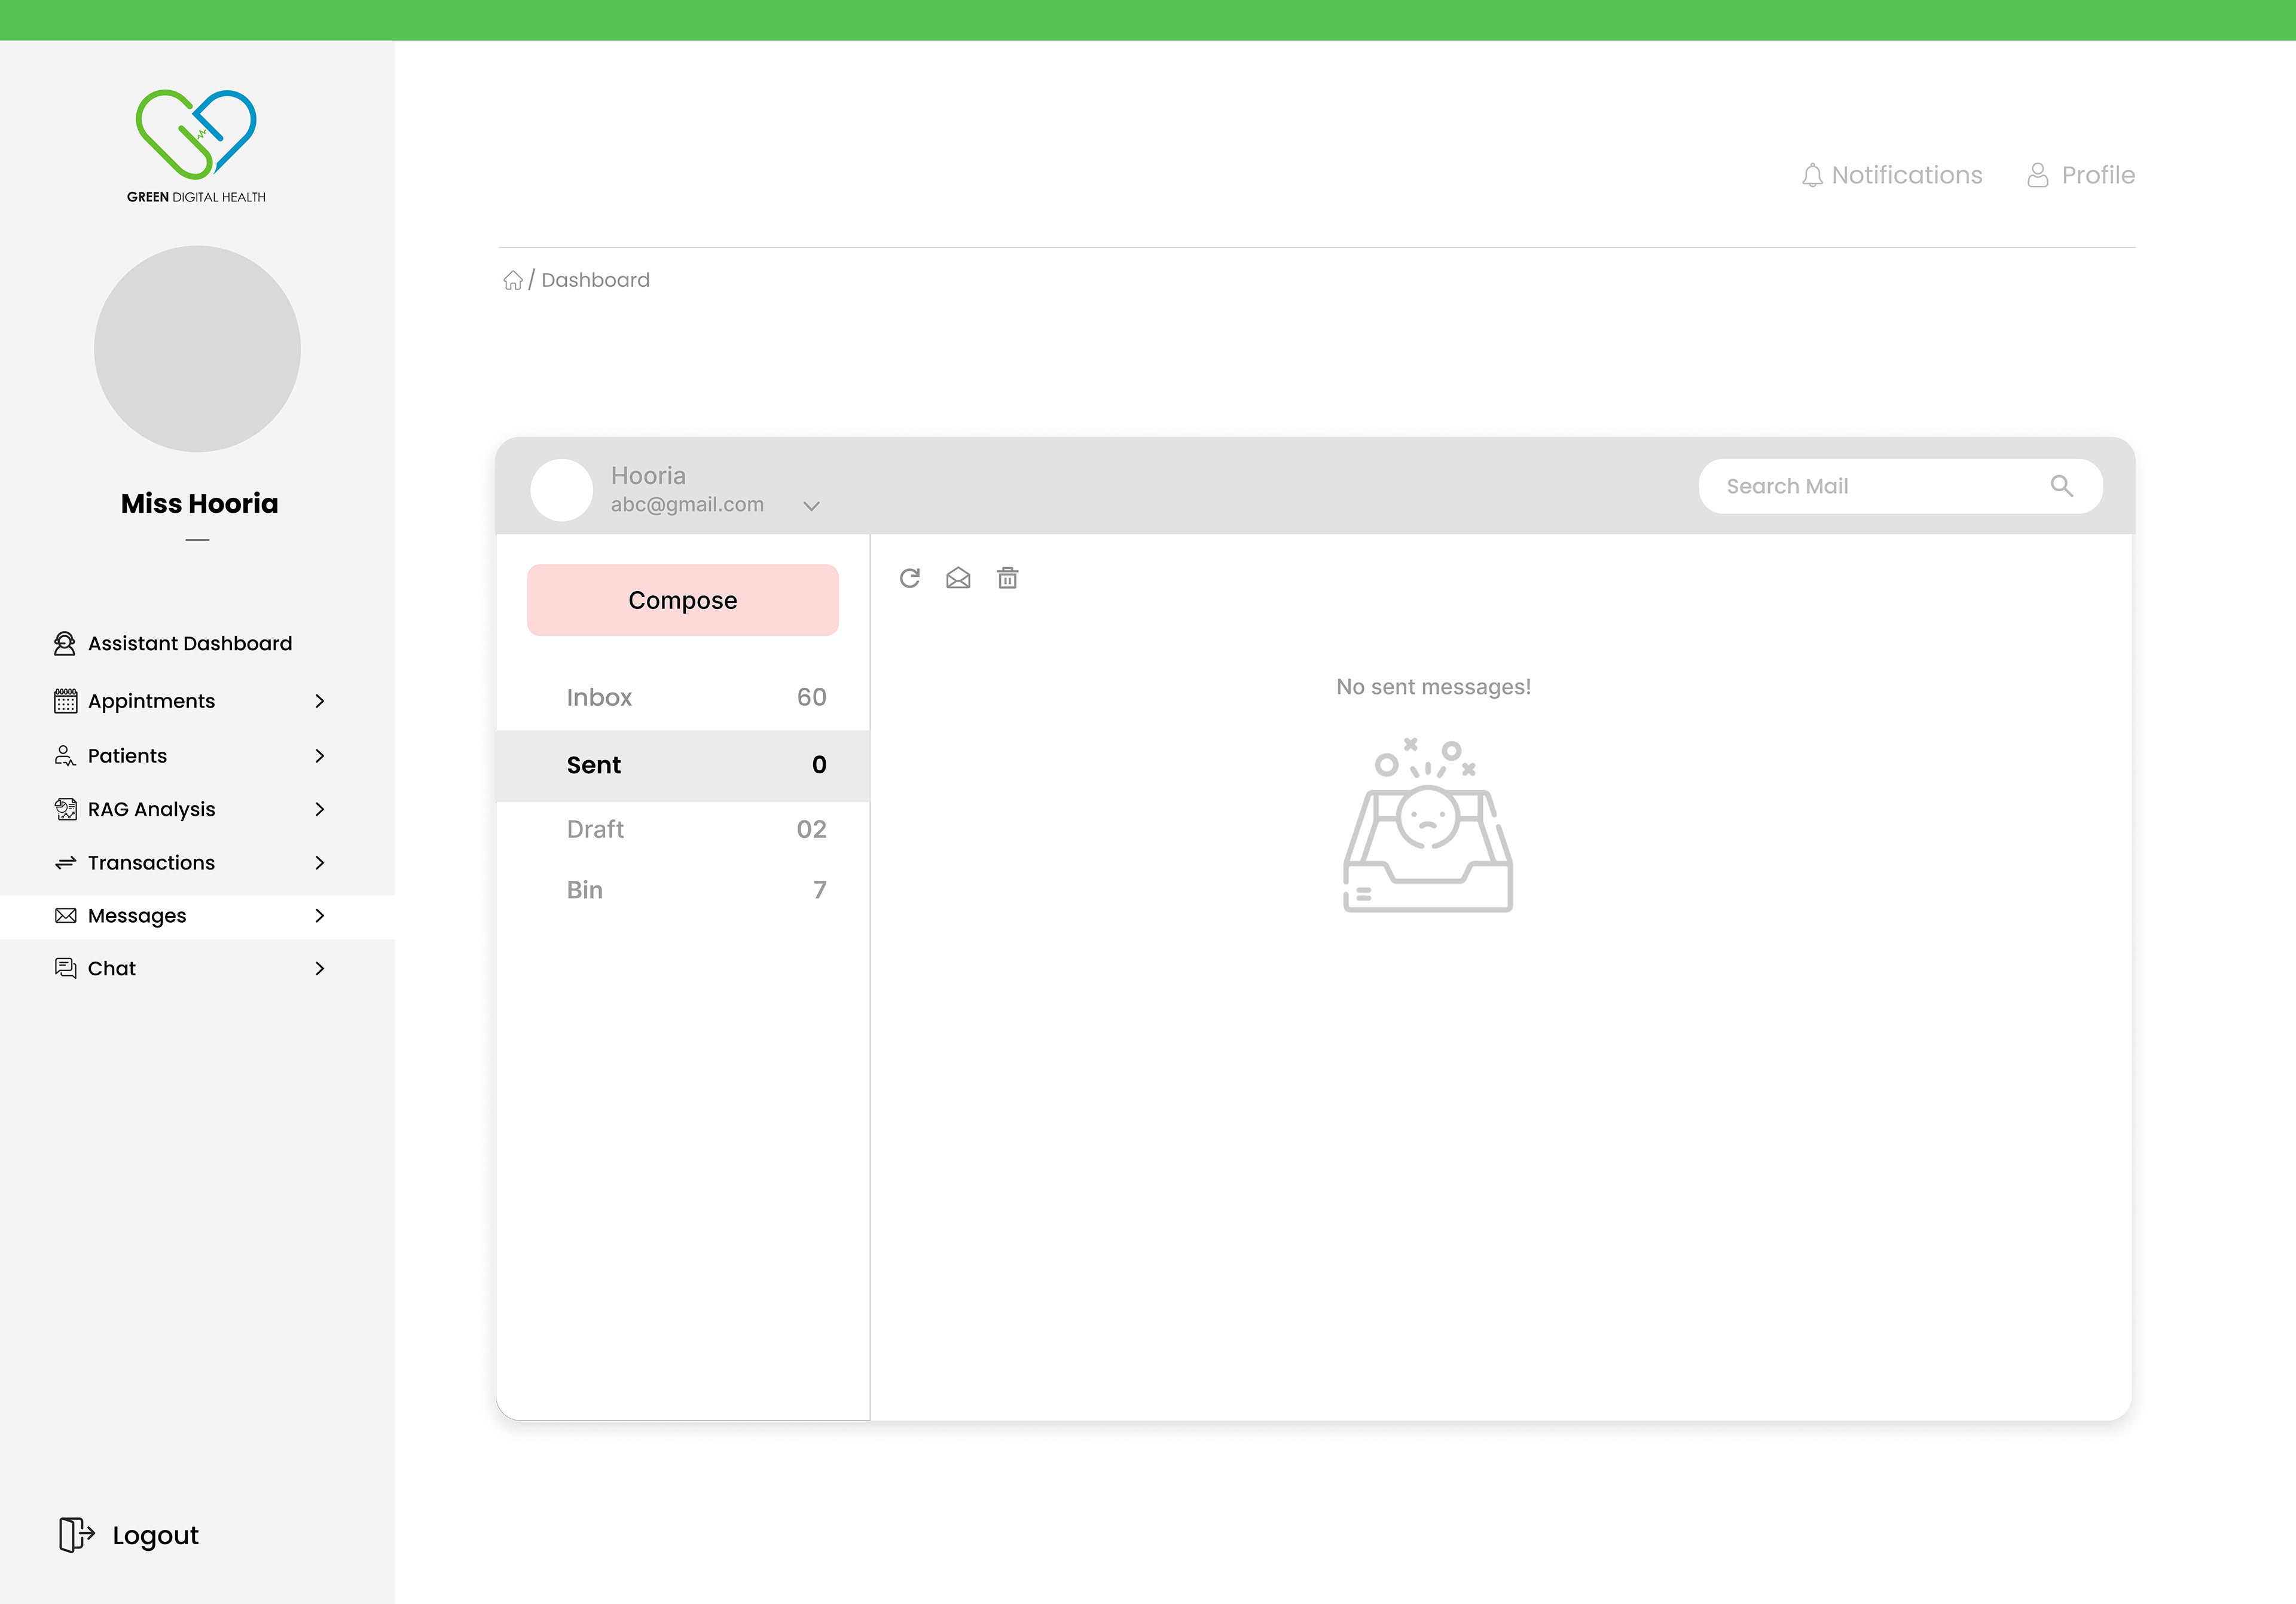Click the trash delete icon
2296x1604 pixels.
coord(1007,578)
